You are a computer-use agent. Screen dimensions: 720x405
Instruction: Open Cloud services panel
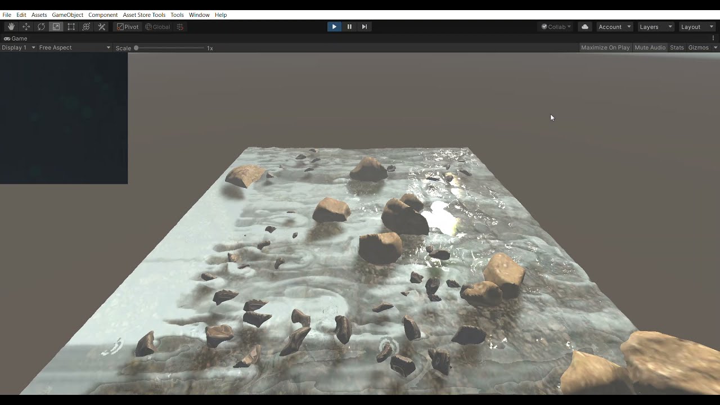pos(585,26)
